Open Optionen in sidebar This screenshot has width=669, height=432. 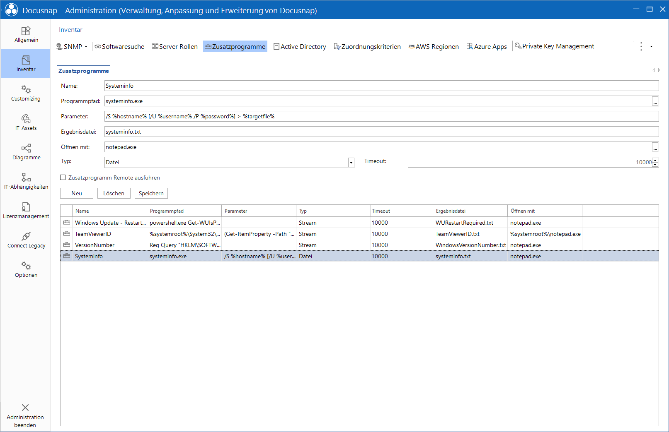26,269
